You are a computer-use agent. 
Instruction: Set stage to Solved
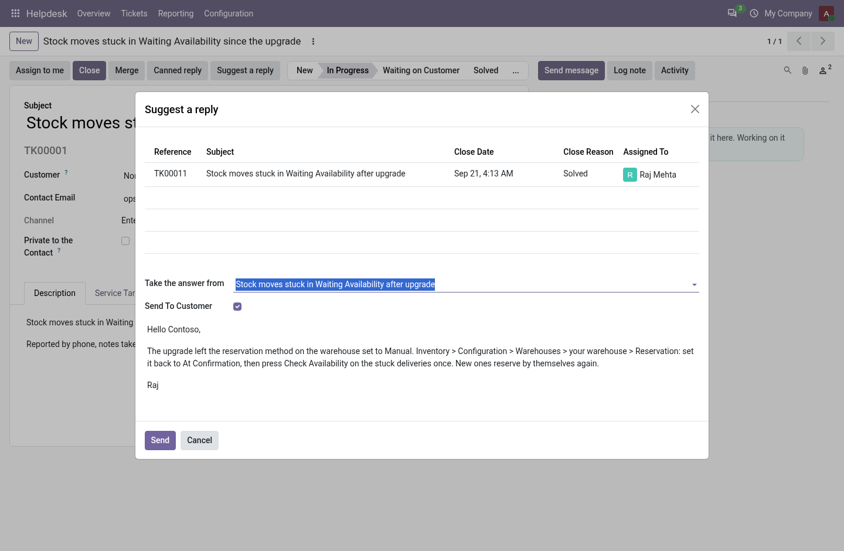(486, 70)
